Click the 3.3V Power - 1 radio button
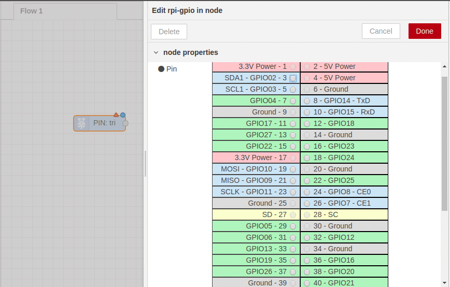The image size is (450, 287). point(293,67)
